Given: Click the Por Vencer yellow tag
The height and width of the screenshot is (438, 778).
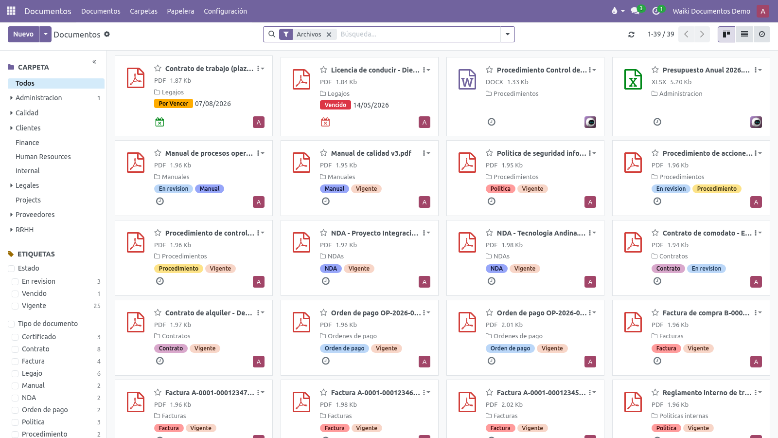Looking at the screenshot, I should point(174,104).
